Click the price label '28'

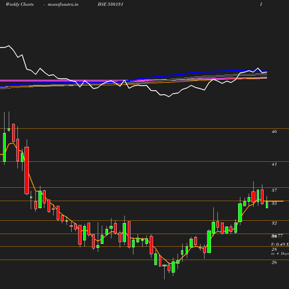pyautogui.click(x=274, y=249)
